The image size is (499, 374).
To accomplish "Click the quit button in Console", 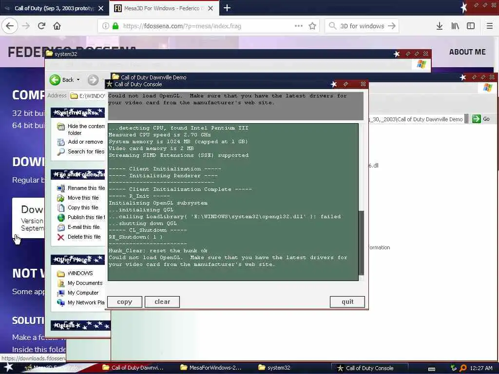I will [347, 302].
